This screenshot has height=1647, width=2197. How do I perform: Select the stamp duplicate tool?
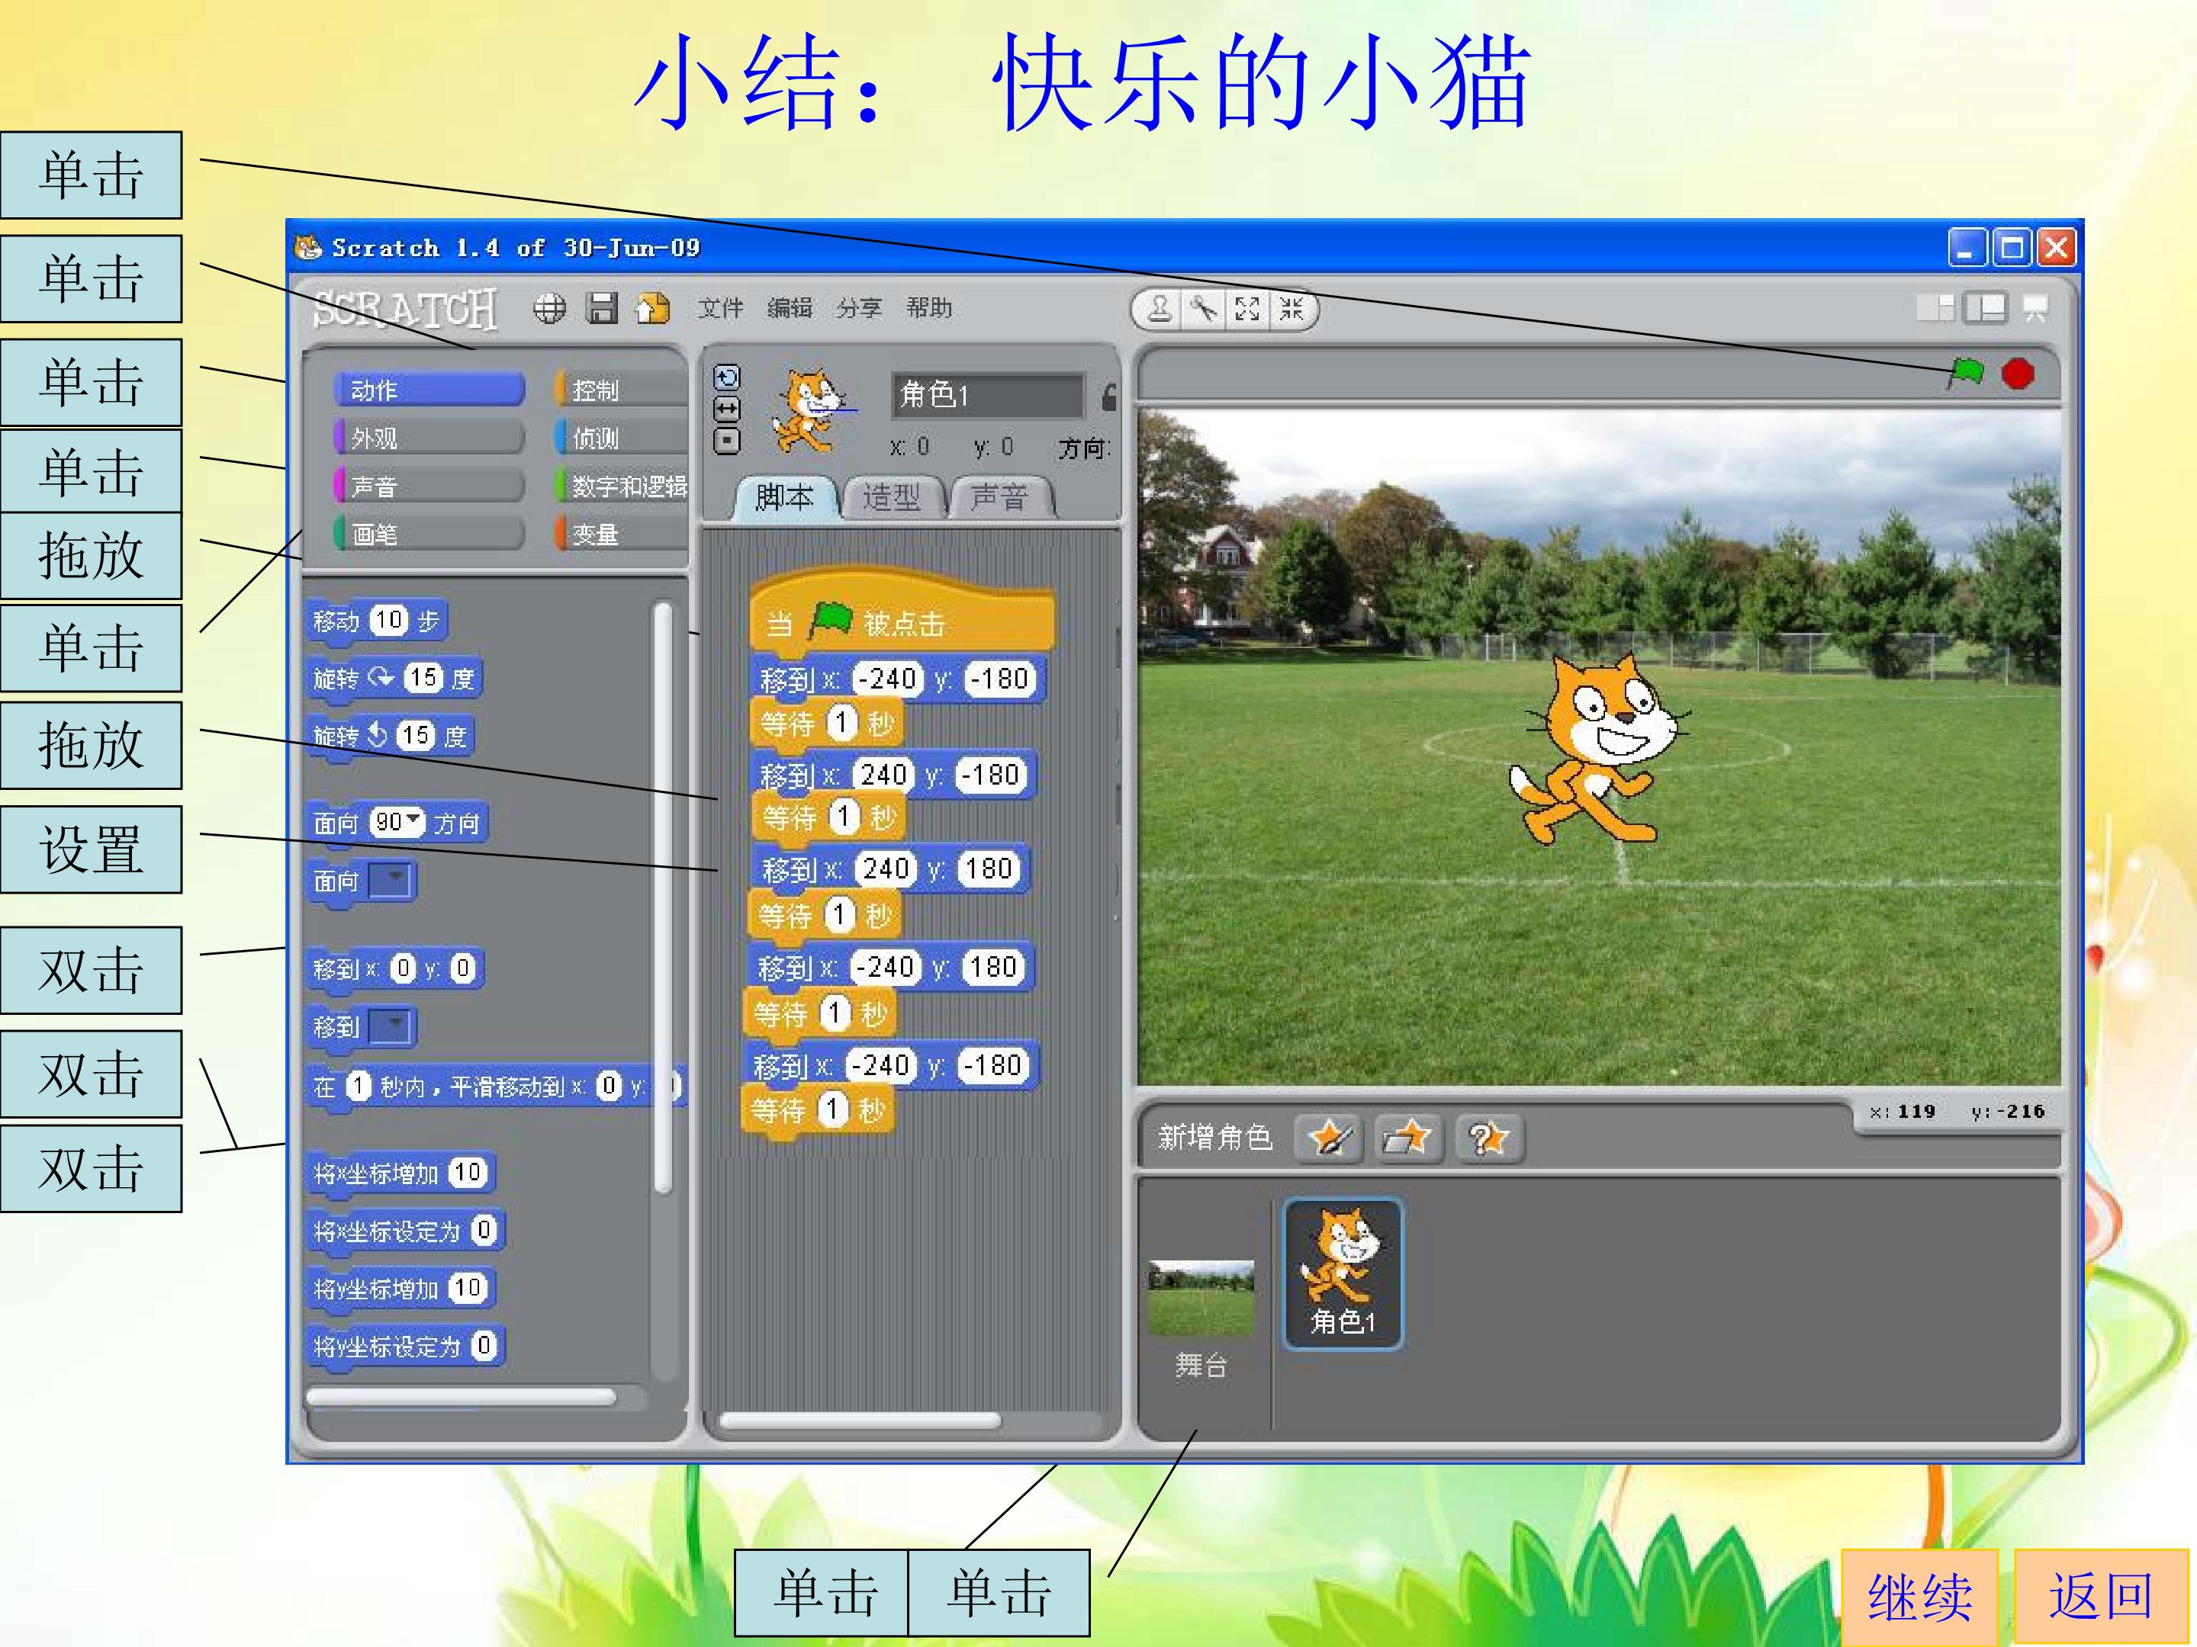[x=1159, y=310]
